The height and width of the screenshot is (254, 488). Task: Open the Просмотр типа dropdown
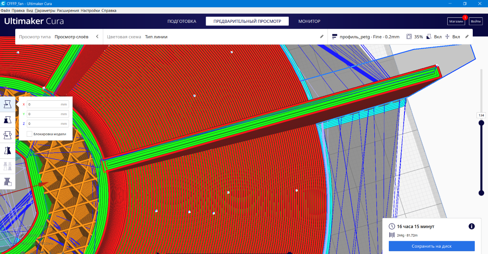71,37
